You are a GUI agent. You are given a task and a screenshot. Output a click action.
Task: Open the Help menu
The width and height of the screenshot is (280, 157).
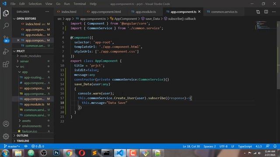click(x=93, y=4)
